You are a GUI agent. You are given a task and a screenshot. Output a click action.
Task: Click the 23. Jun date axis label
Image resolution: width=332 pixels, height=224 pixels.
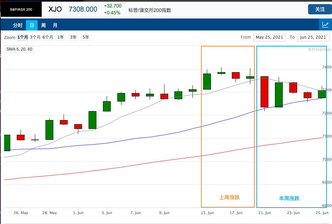click(293, 213)
